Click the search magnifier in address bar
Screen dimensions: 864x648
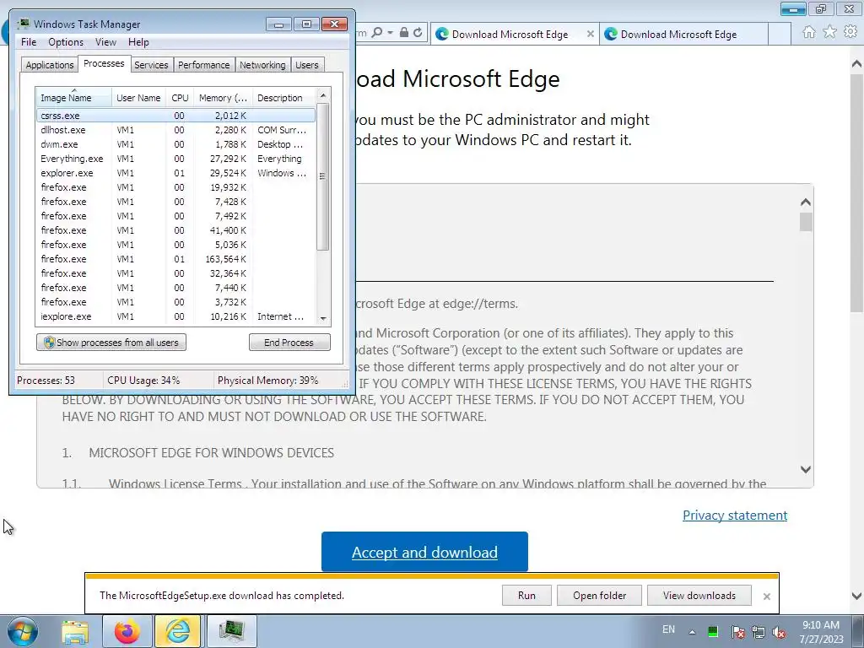[377, 33]
